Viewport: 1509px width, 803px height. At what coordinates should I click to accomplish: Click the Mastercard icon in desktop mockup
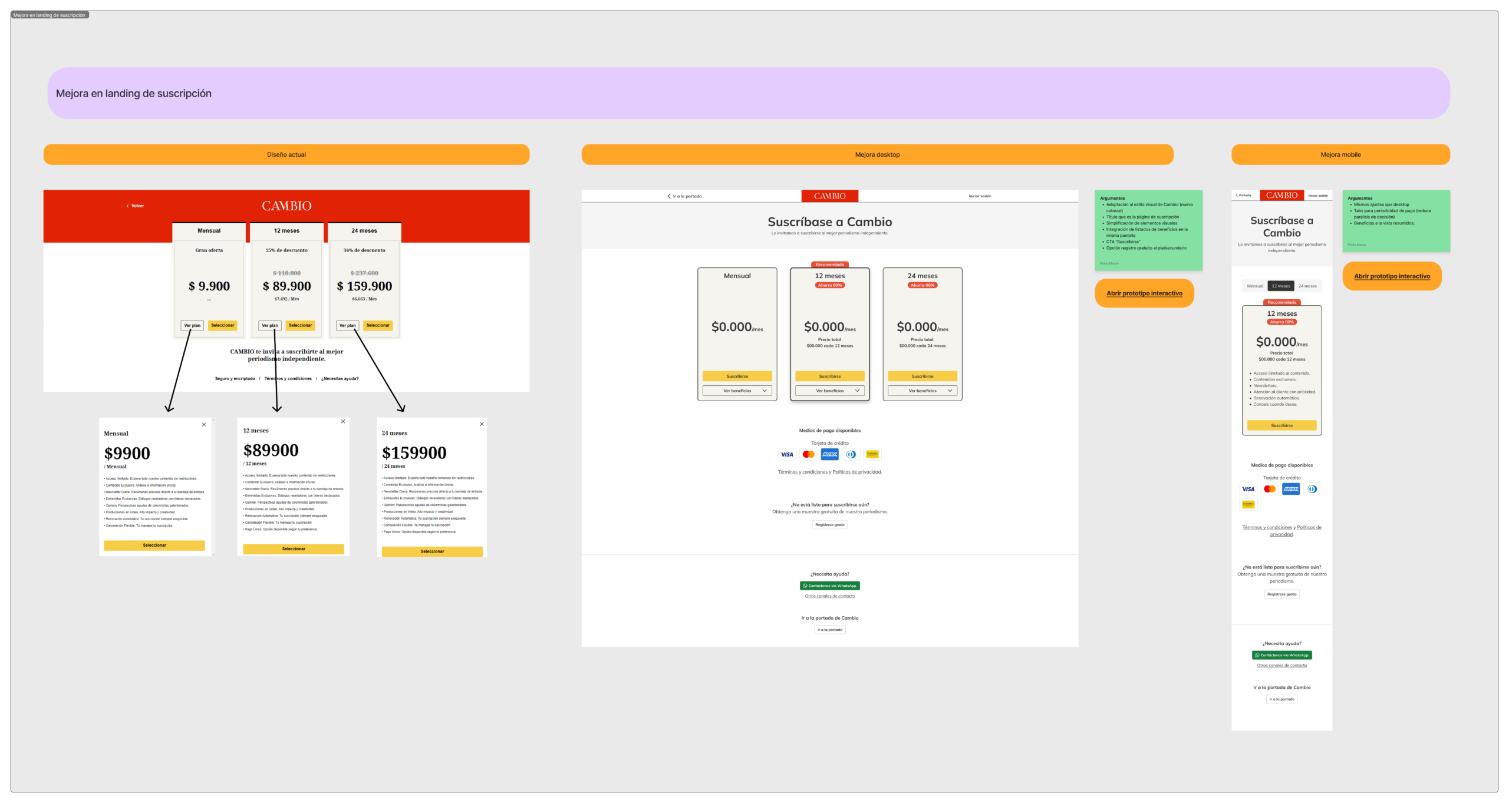pyautogui.click(x=809, y=454)
